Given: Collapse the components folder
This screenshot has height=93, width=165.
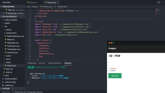Looking at the screenshot, I should point(4,33).
